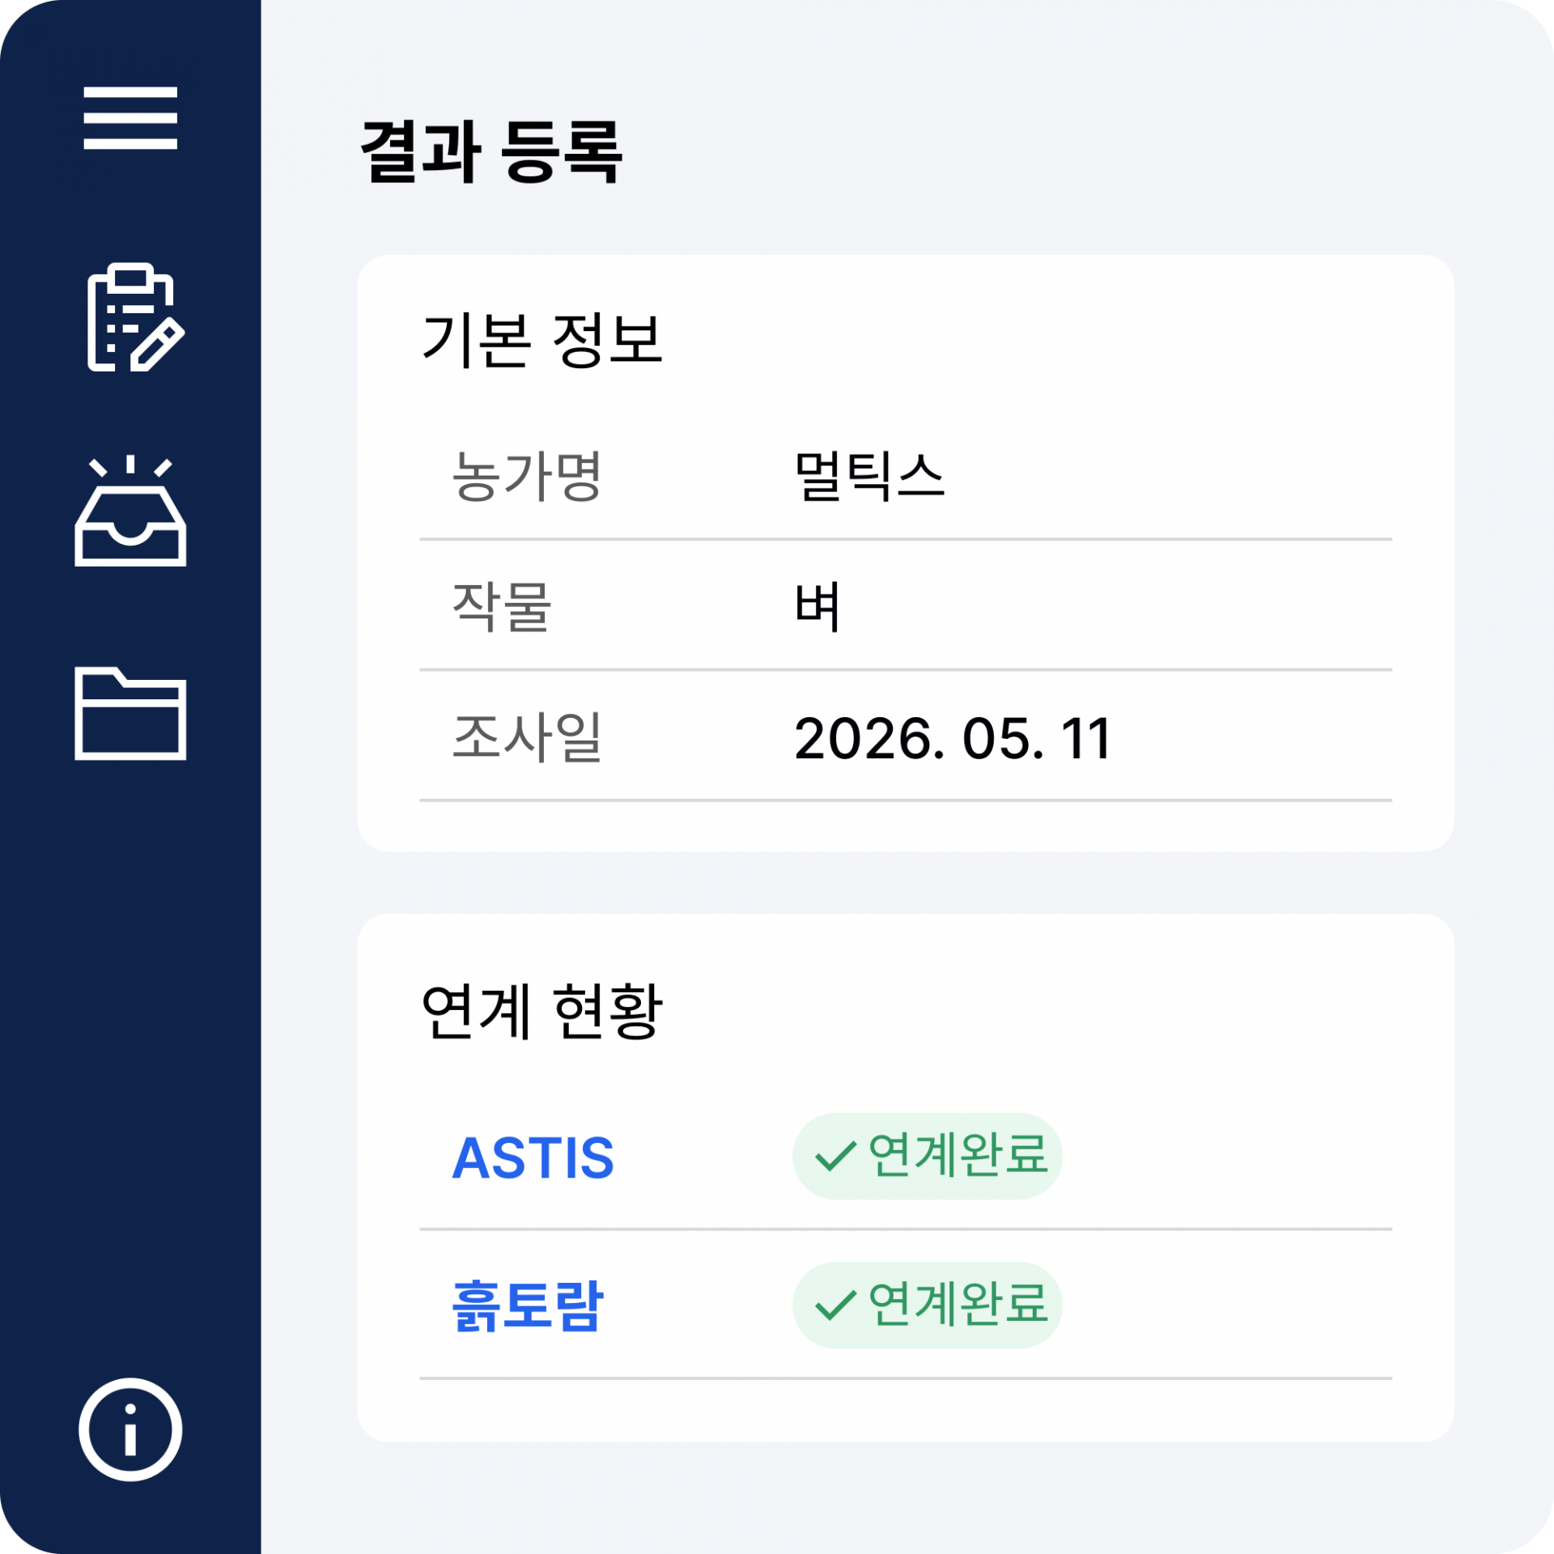This screenshot has width=1554, height=1554.
Task: Open the inbox tray notifications icon
Action: (x=130, y=511)
